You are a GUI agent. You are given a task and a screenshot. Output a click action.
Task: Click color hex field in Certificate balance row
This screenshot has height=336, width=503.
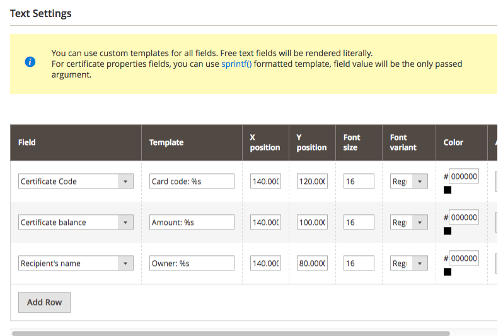tap(464, 217)
